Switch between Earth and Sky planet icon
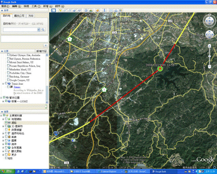Viewport: 217px width, 174px height. tap(98, 11)
